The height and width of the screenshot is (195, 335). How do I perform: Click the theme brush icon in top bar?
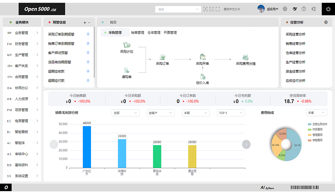[x=295, y=9]
